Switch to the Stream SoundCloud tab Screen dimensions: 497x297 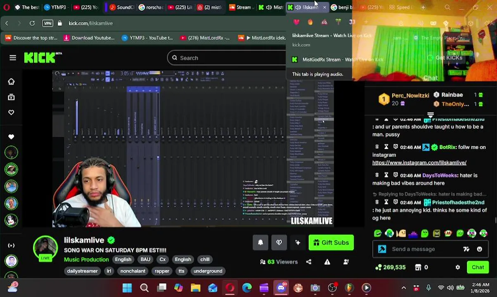[240, 7]
